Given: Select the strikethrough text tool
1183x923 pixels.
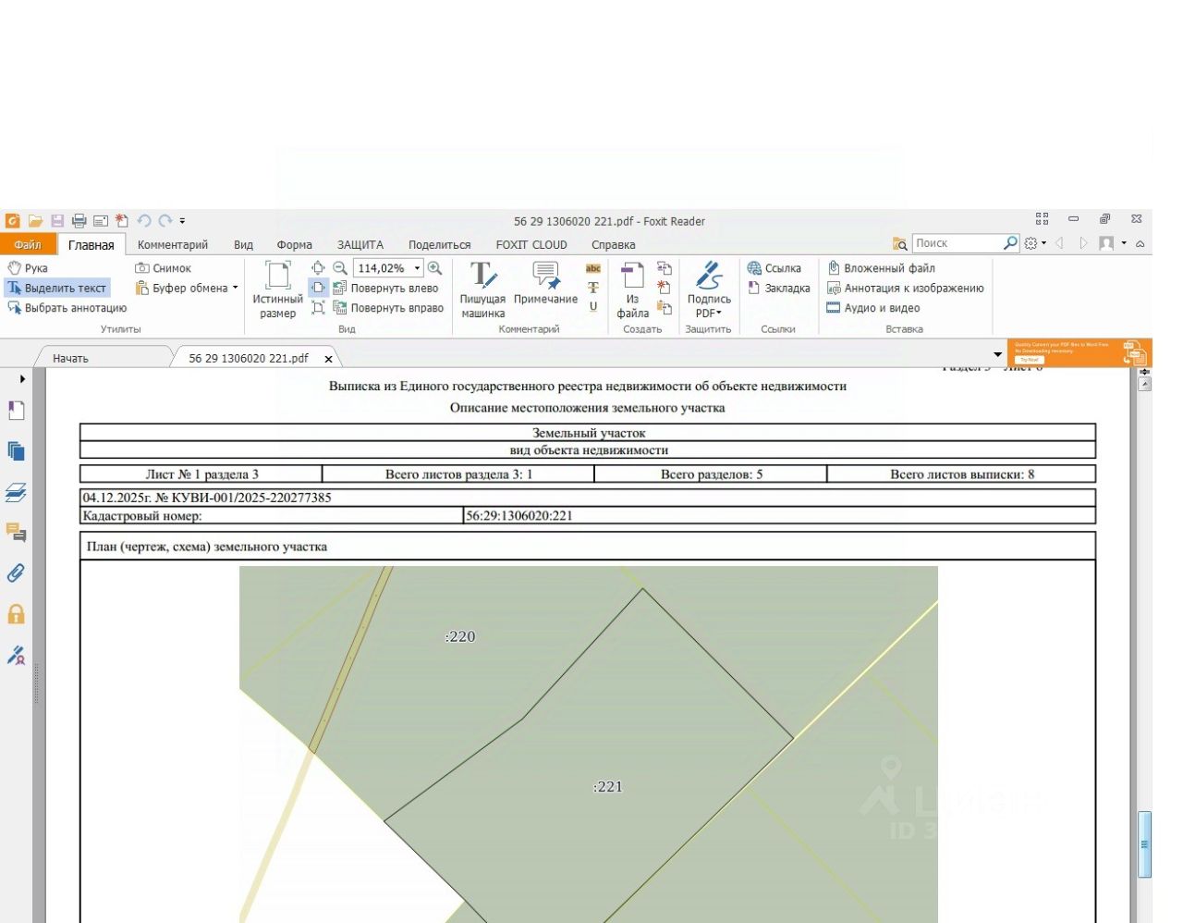Looking at the screenshot, I should (x=593, y=288).
